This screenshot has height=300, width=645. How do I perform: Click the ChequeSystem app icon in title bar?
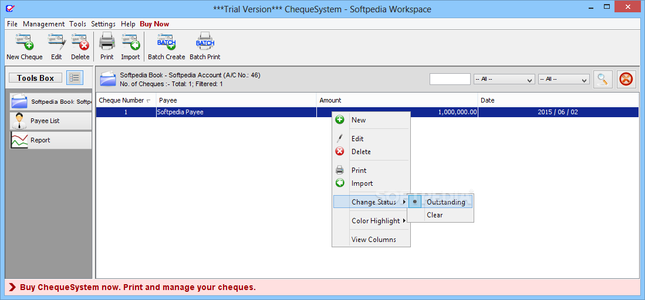9,9
